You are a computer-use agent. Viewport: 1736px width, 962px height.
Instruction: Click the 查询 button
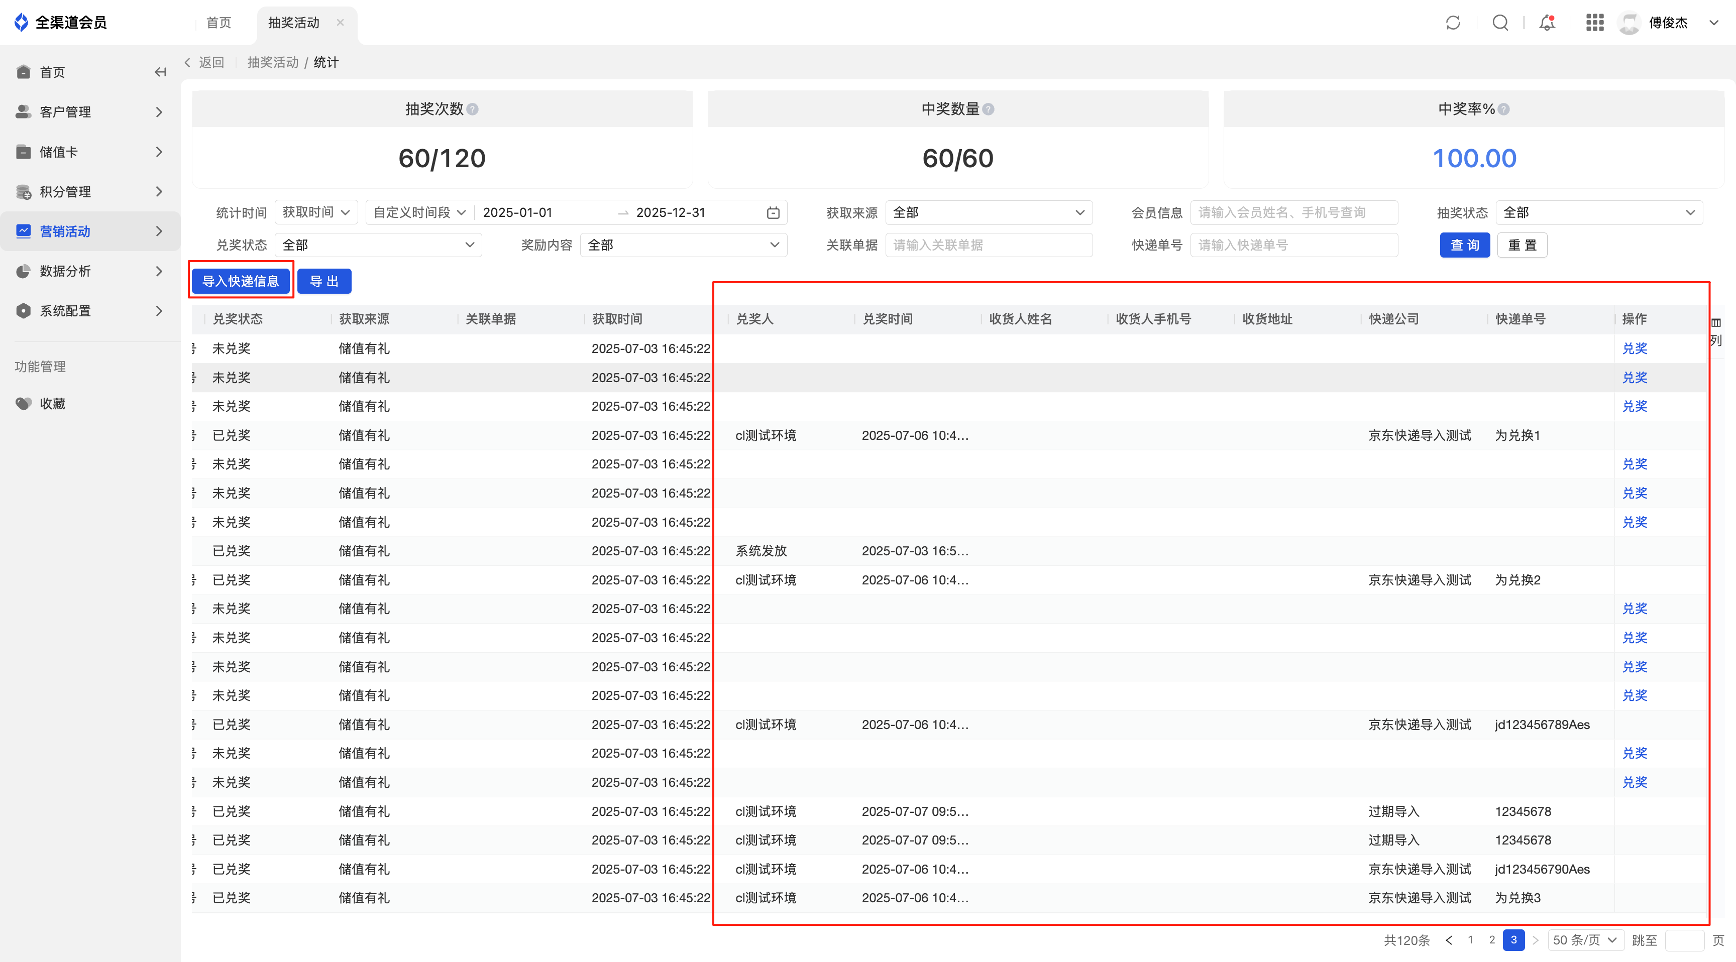pos(1465,245)
